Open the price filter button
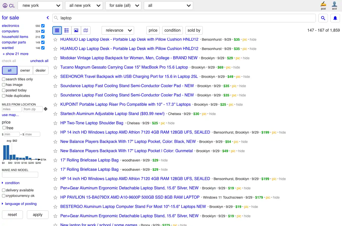This screenshot has width=342, height=226. click(153, 30)
